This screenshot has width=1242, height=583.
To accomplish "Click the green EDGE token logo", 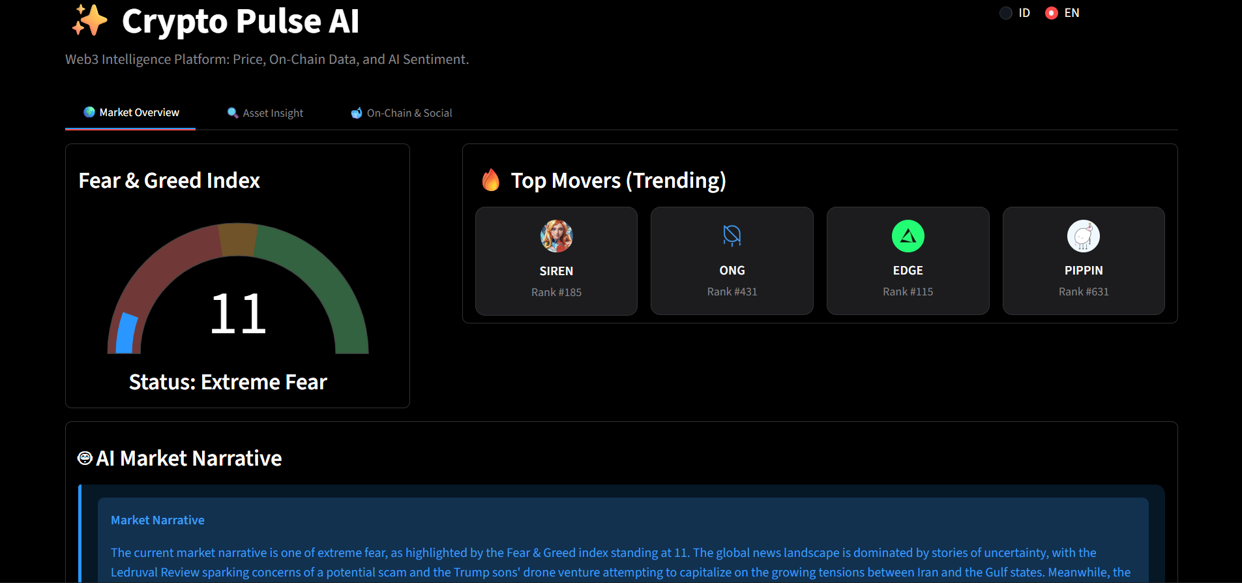I will point(908,236).
